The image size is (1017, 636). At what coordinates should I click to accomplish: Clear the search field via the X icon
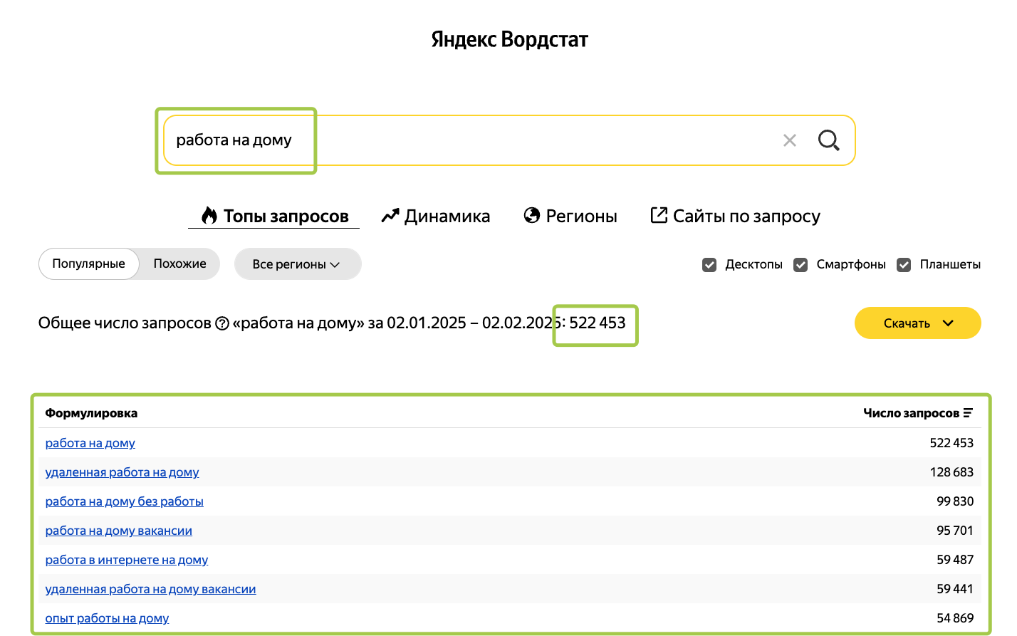(789, 140)
